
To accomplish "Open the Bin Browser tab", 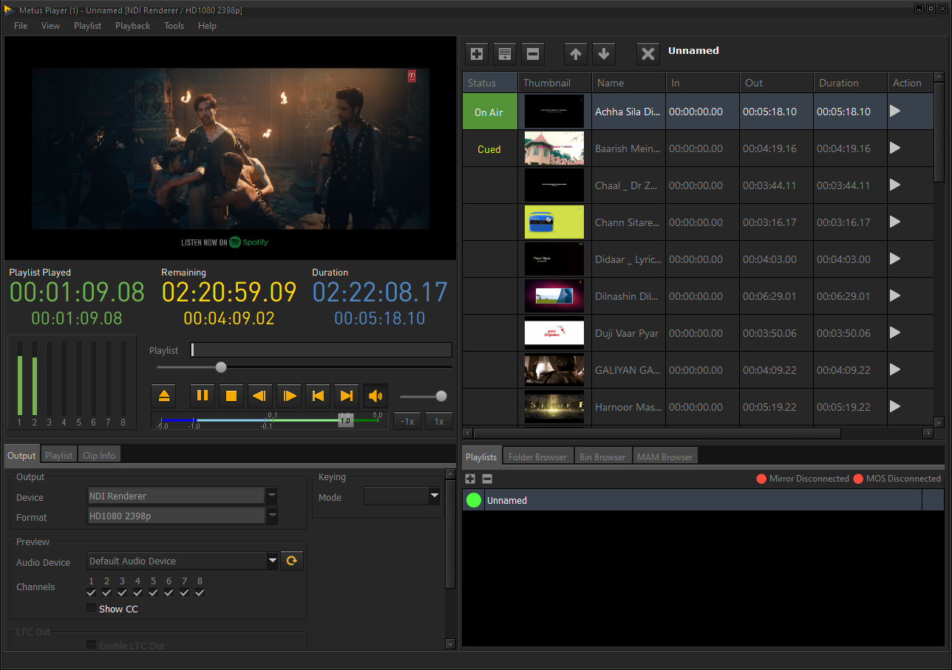I will click(603, 457).
